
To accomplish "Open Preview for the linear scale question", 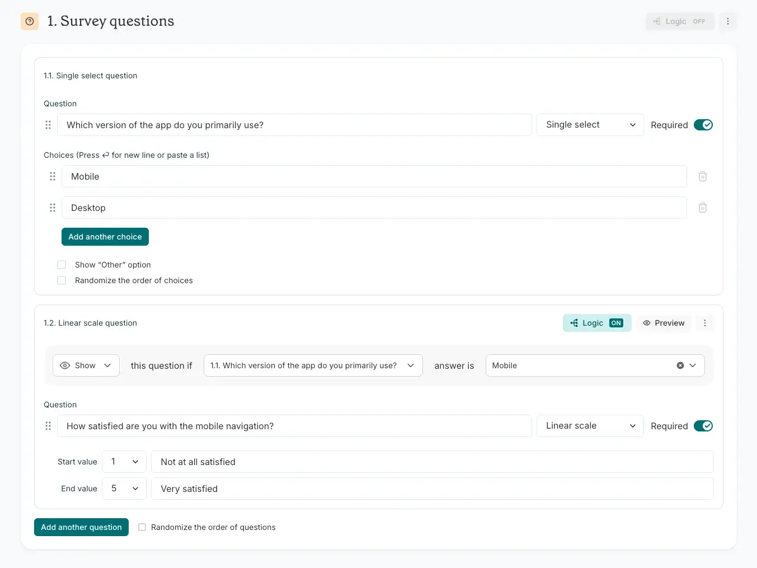I will [x=664, y=323].
